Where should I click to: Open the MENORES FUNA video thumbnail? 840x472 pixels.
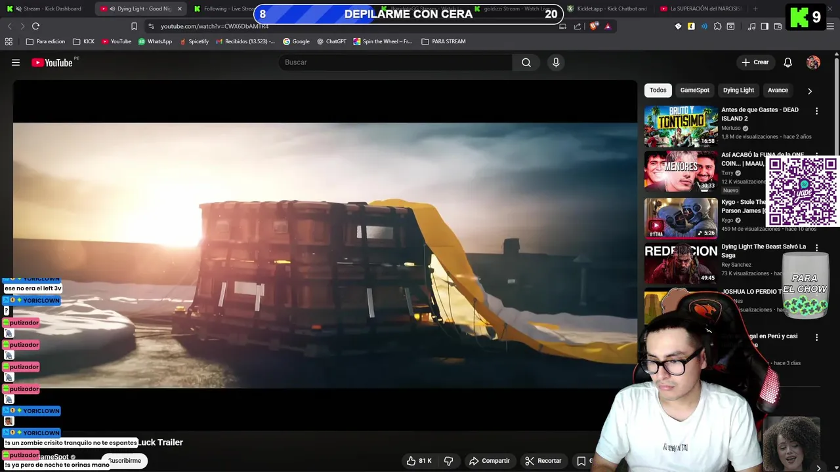pyautogui.click(x=681, y=171)
